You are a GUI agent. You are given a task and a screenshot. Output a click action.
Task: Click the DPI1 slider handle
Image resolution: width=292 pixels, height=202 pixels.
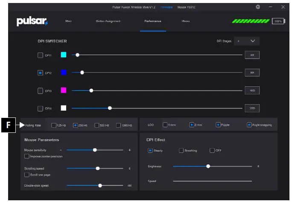tap(77, 55)
